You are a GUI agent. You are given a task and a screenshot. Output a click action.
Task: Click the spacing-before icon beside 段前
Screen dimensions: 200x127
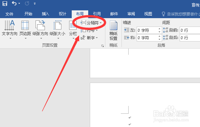[x=165, y=30]
